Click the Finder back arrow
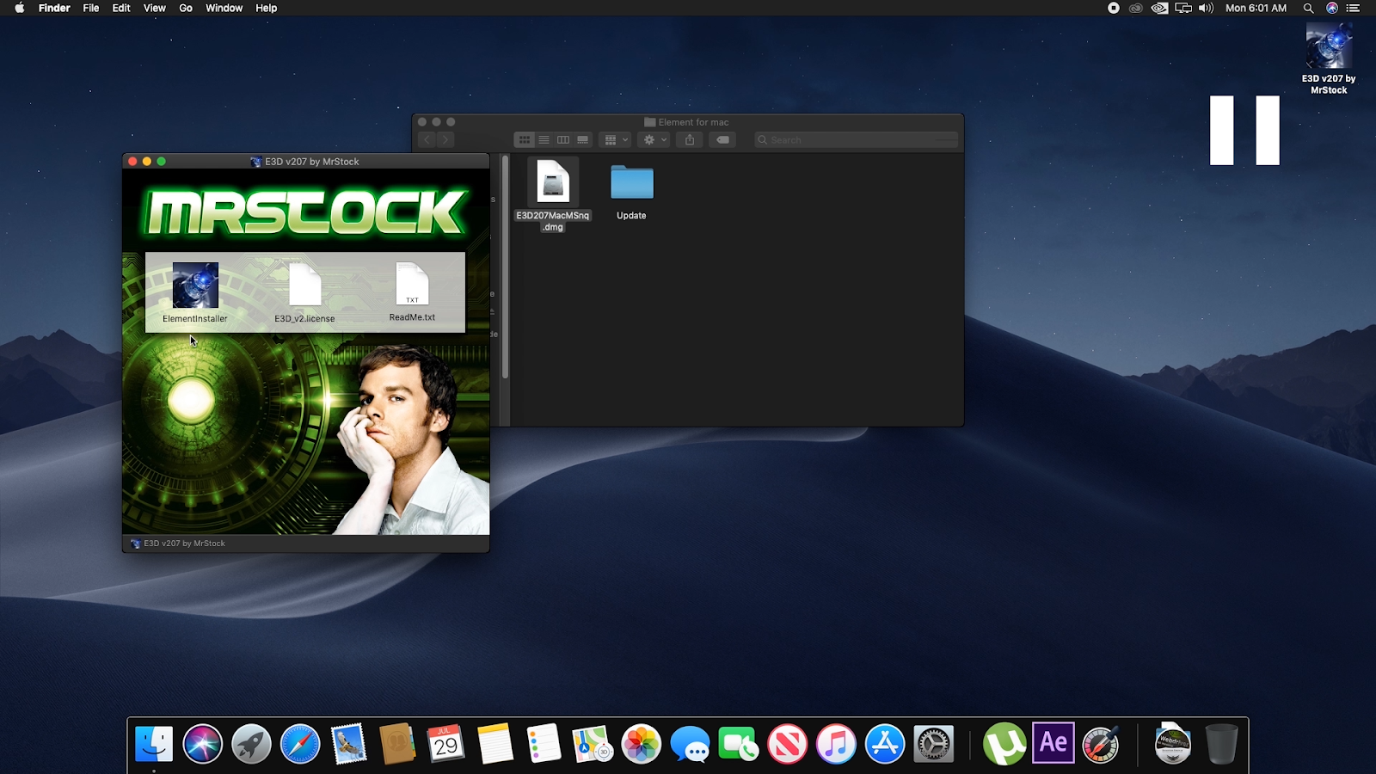 click(x=427, y=140)
